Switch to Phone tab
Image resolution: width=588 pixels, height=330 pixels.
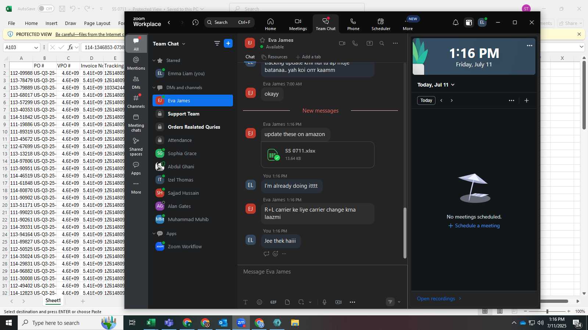tap(353, 24)
